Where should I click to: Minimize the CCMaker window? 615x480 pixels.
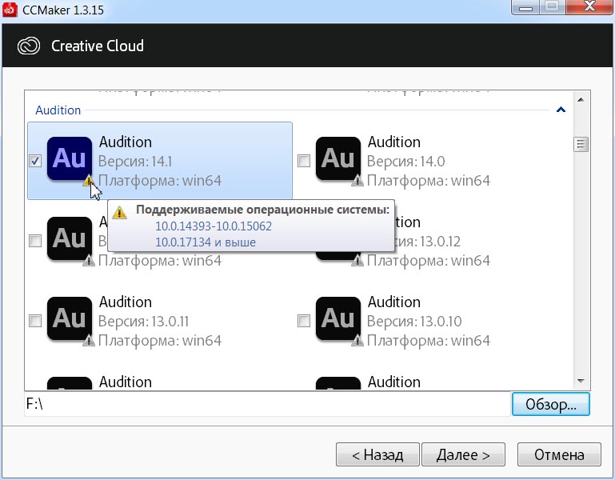[x=526, y=7]
